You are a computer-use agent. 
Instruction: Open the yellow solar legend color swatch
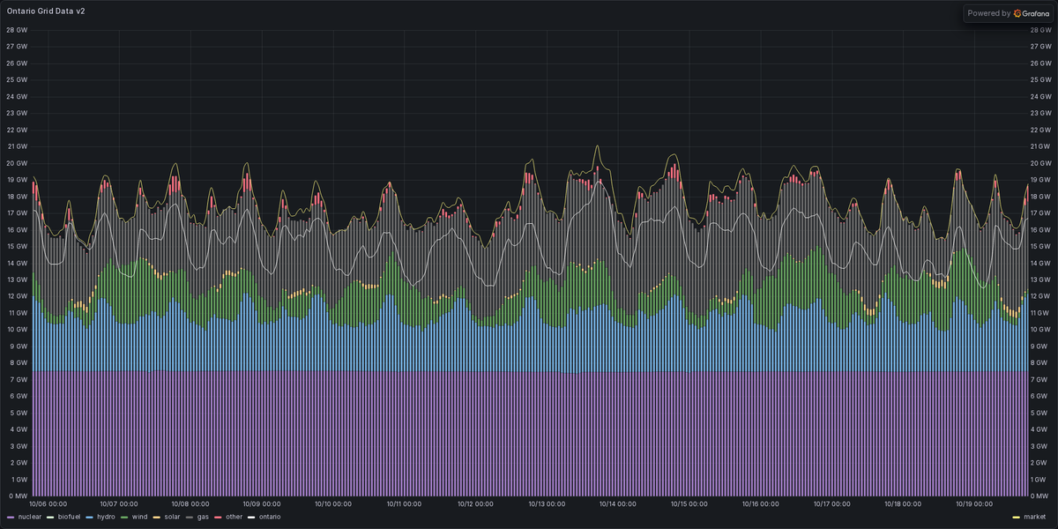pyautogui.click(x=157, y=517)
